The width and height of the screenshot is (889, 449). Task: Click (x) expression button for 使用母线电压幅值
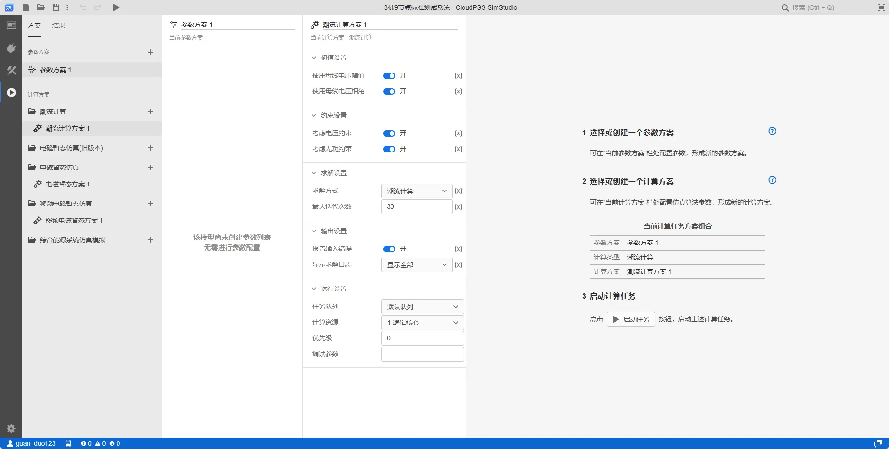(x=458, y=75)
